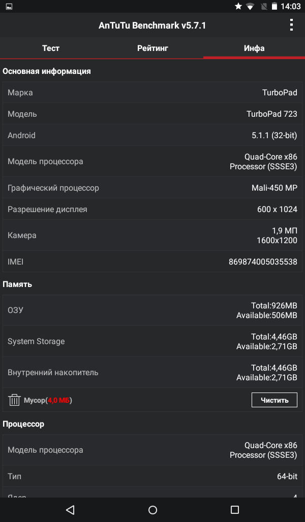Tap the System Storage row
The height and width of the screenshot is (522, 305).
coord(152,342)
